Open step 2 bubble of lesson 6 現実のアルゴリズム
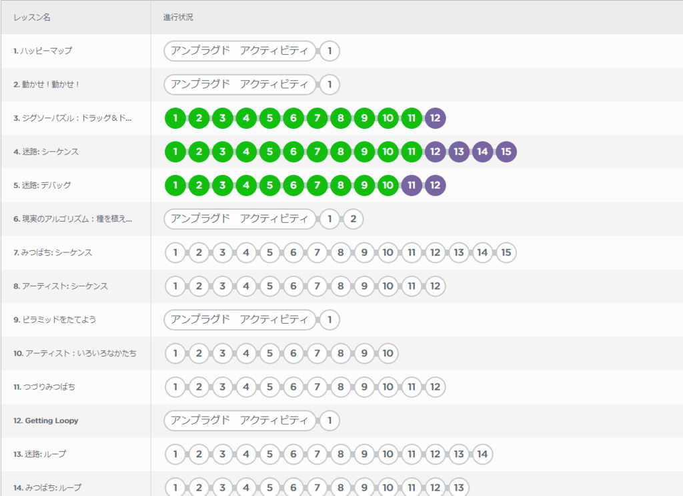This screenshot has height=496, width=683. click(354, 219)
